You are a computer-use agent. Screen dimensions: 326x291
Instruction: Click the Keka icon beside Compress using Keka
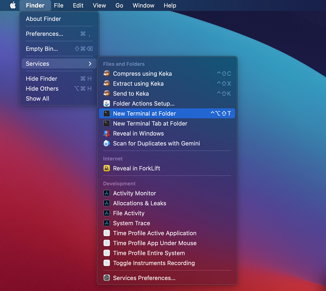pyautogui.click(x=107, y=73)
